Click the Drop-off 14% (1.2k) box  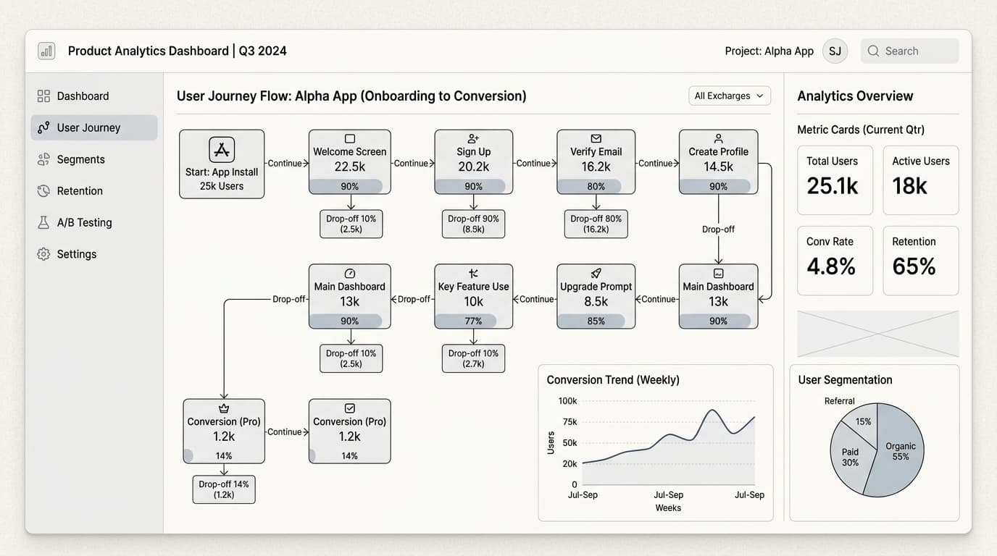[224, 489]
